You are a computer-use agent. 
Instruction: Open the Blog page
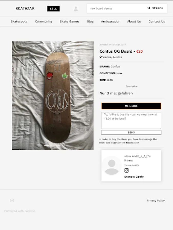(90, 21)
